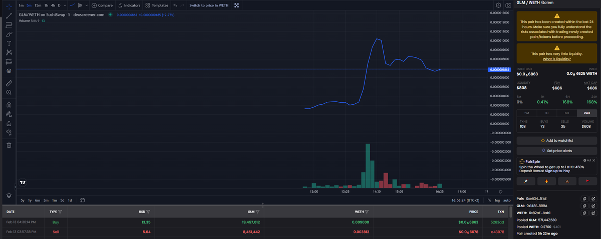This screenshot has height=239, width=601.
Task: Open the Fibonacci retracement tools
Action: pyautogui.click(x=9, y=24)
